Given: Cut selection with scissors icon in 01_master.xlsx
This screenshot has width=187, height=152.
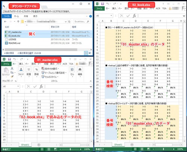Looking at the screenshot, I should [x=12, y=69].
